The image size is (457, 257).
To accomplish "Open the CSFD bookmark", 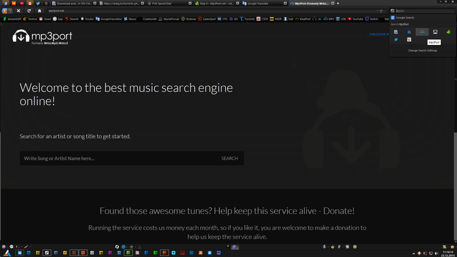I will 262,19.
